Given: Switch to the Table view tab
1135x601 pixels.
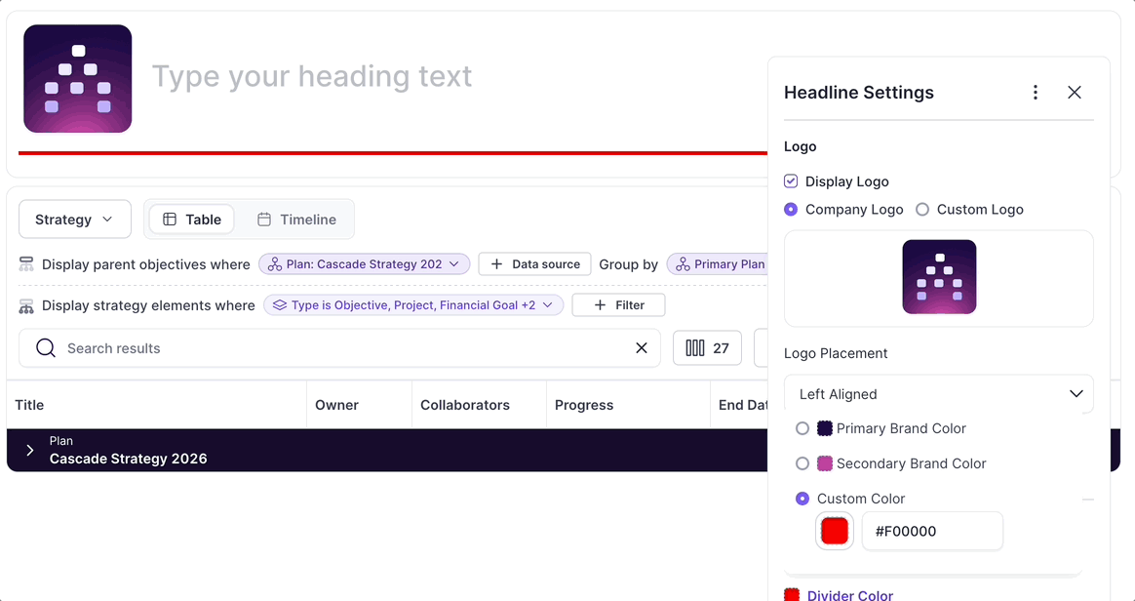Looking at the screenshot, I should [x=192, y=220].
